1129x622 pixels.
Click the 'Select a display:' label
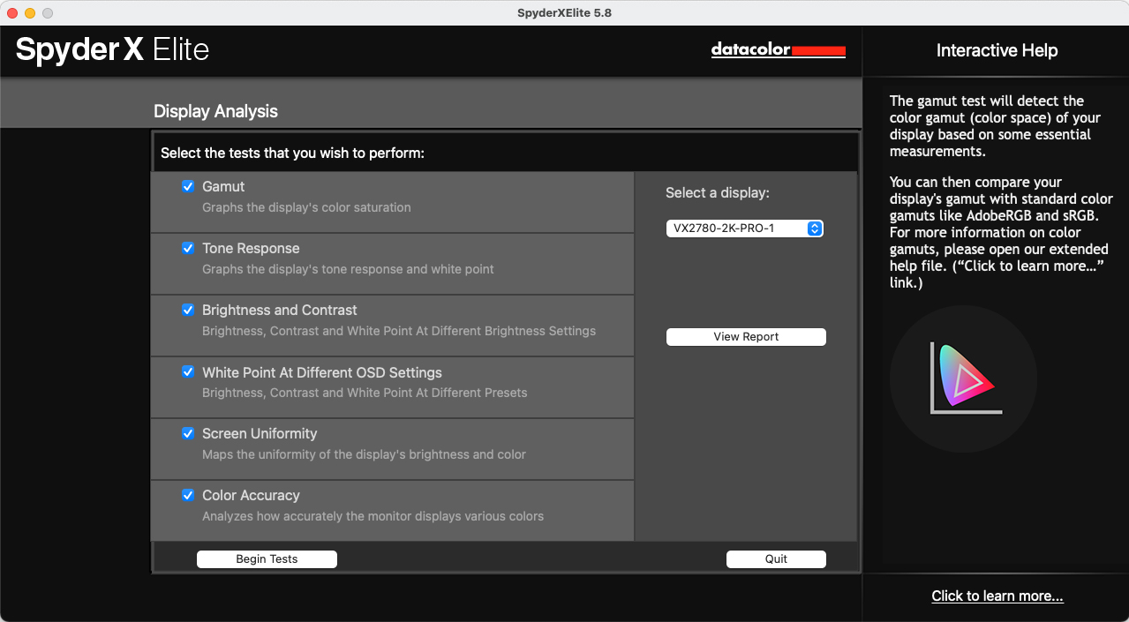point(718,193)
